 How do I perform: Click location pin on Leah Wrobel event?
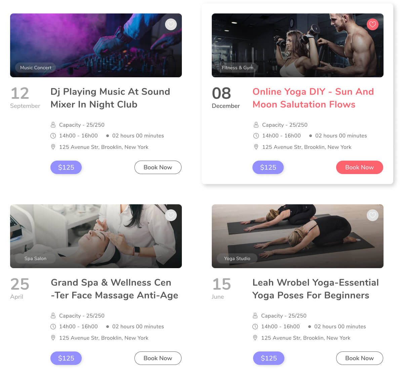[255, 338]
